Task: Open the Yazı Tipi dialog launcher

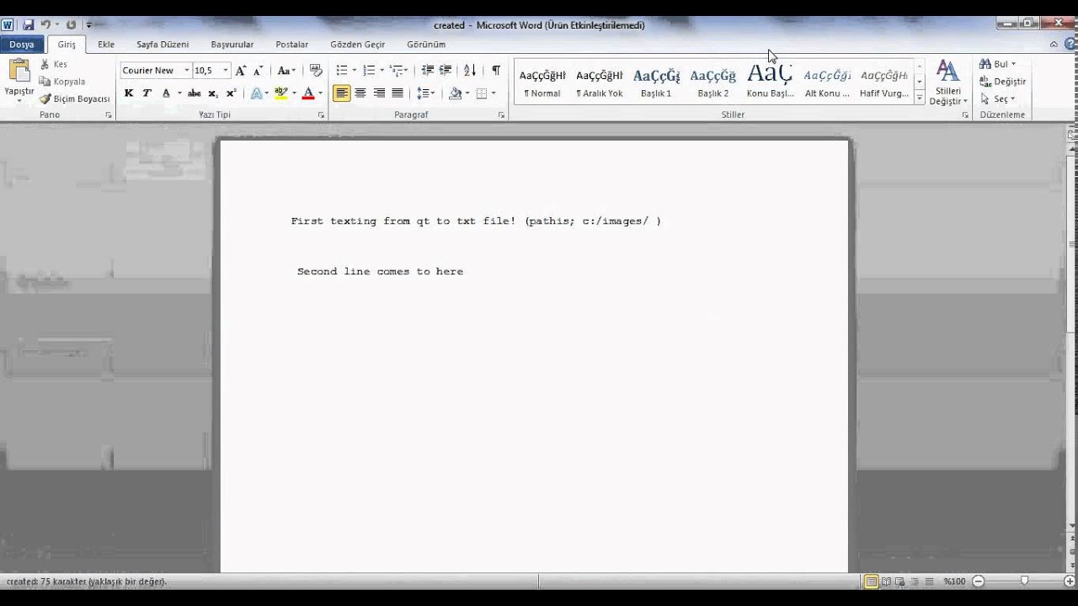Action: pos(322,114)
